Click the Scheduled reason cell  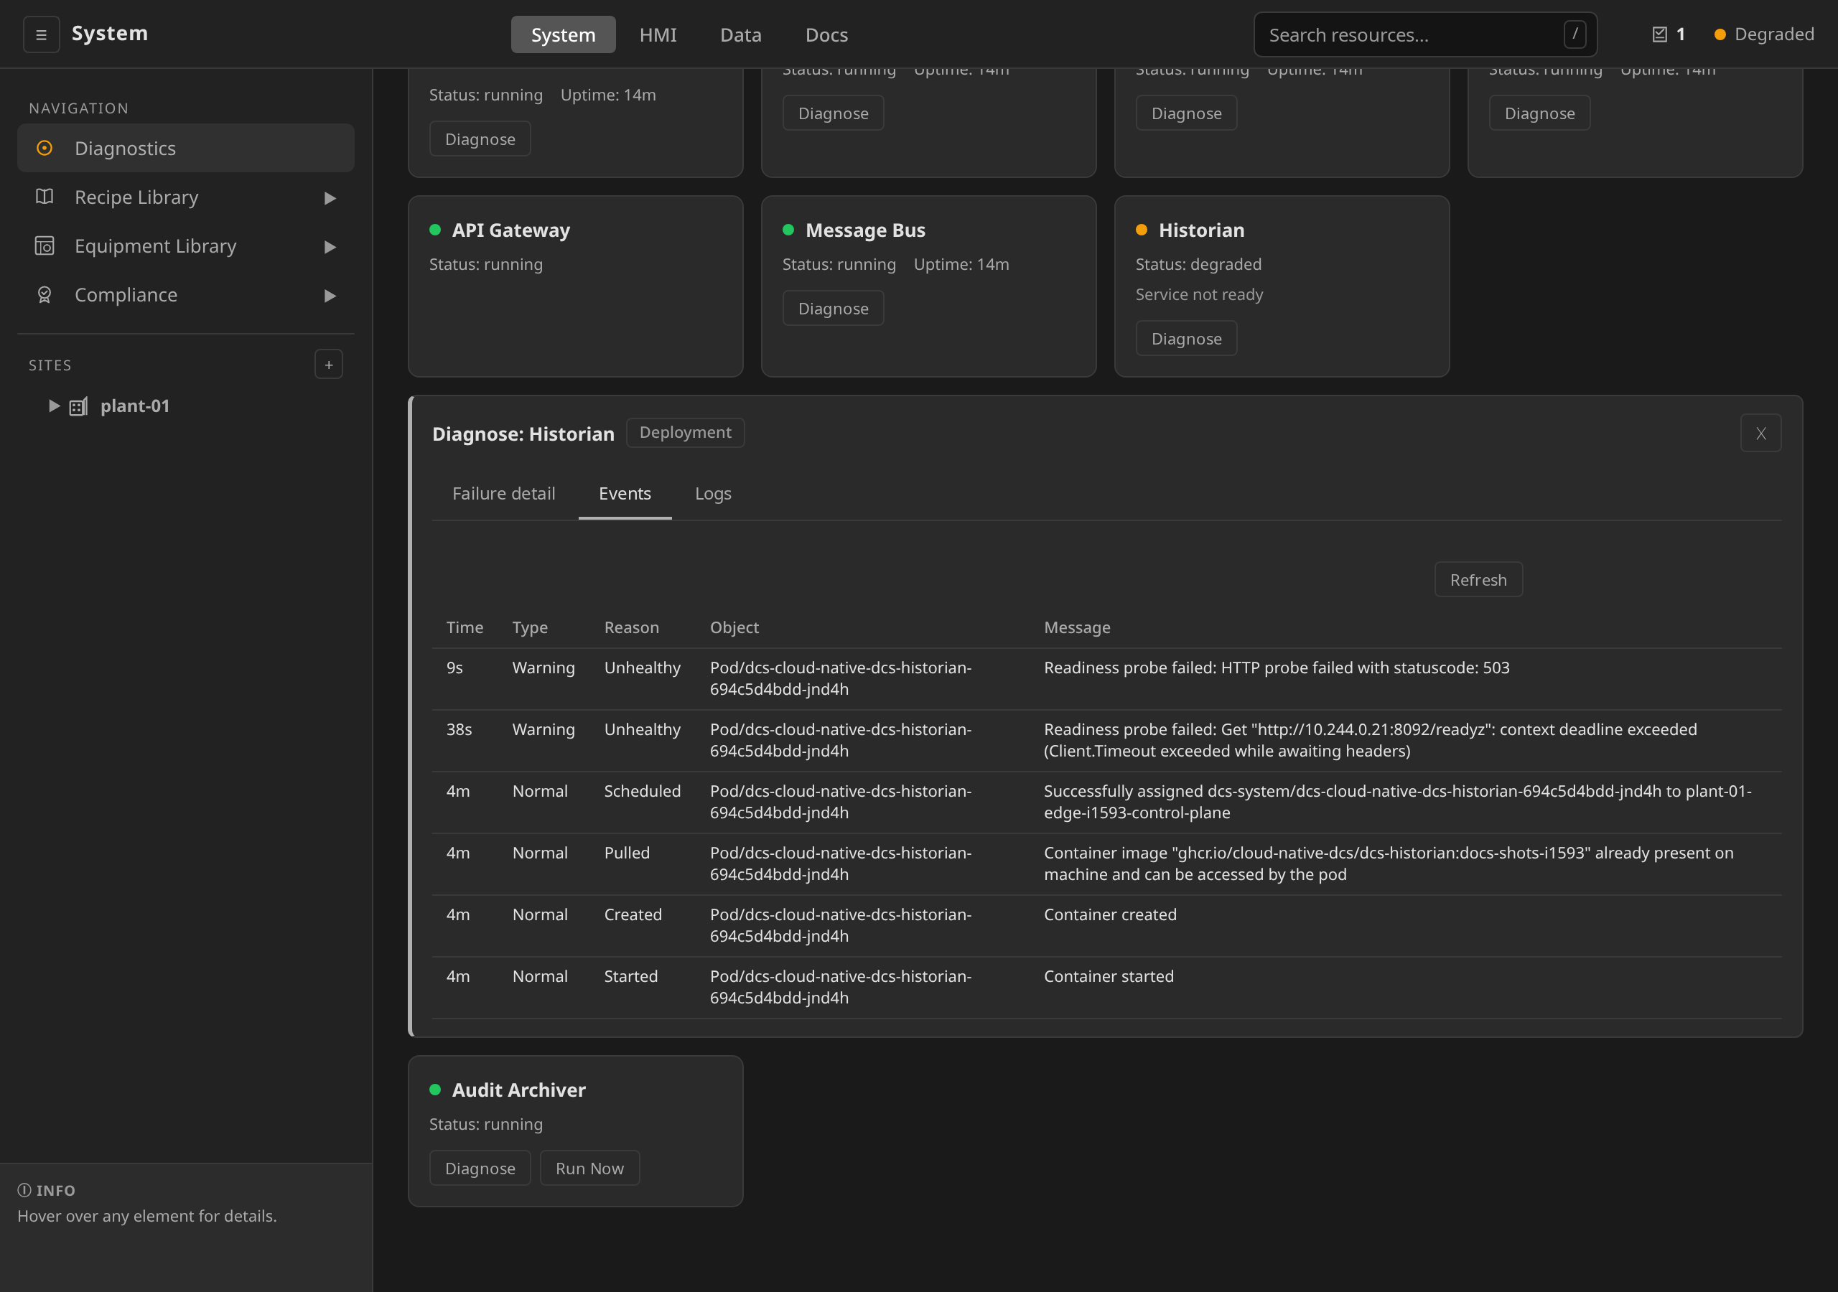pyautogui.click(x=642, y=791)
